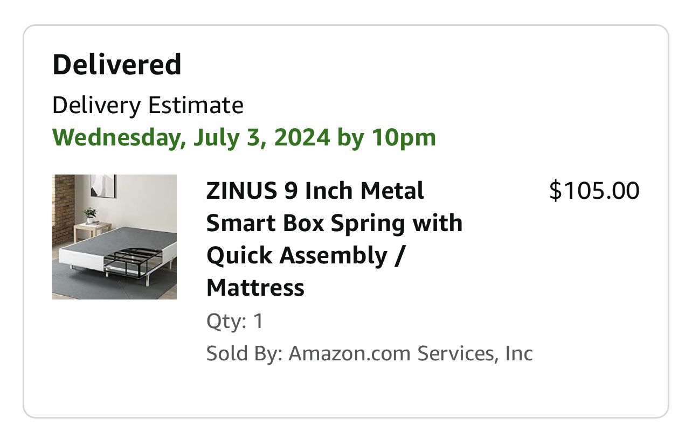This screenshot has width=692, height=432.
Task: Click Wednesday in the green delivery date
Action: click(115, 137)
